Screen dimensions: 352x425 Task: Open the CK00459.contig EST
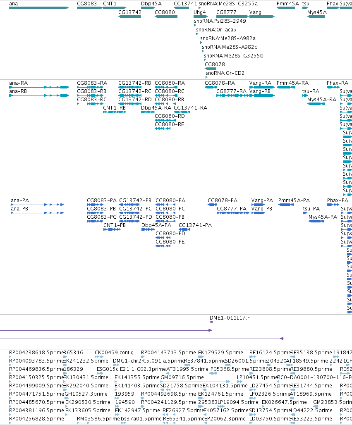coord(99,357)
